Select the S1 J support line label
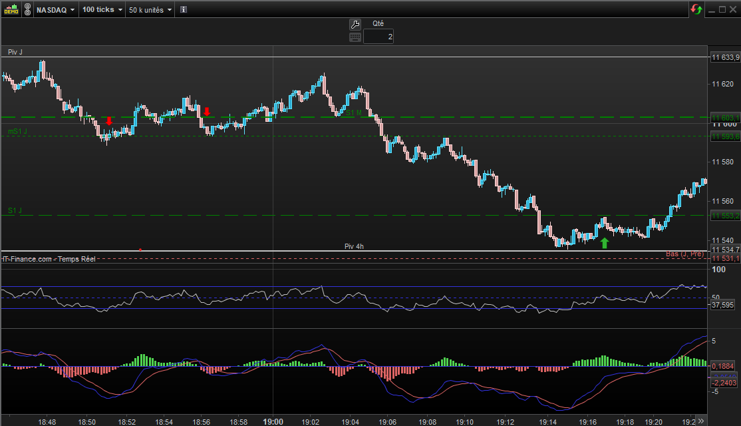This screenshot has width=741, height=426. click(x=15, y=210)
